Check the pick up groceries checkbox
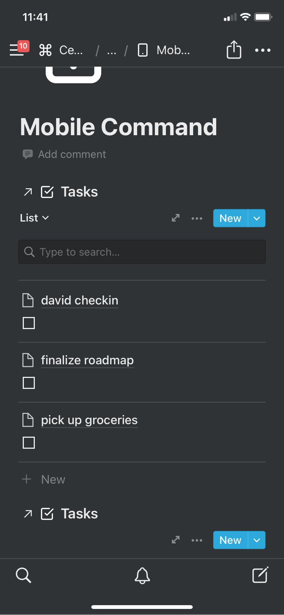Viewport: 284px width, 615px height. 29,443
